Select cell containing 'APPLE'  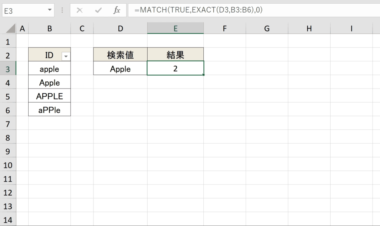click(x=49, y=96)
